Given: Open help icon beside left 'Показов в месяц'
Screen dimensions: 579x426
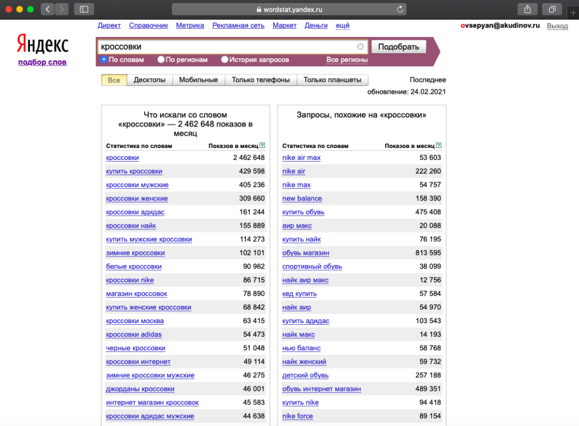Looking at the screenshot, I should (x=262, y=145).
